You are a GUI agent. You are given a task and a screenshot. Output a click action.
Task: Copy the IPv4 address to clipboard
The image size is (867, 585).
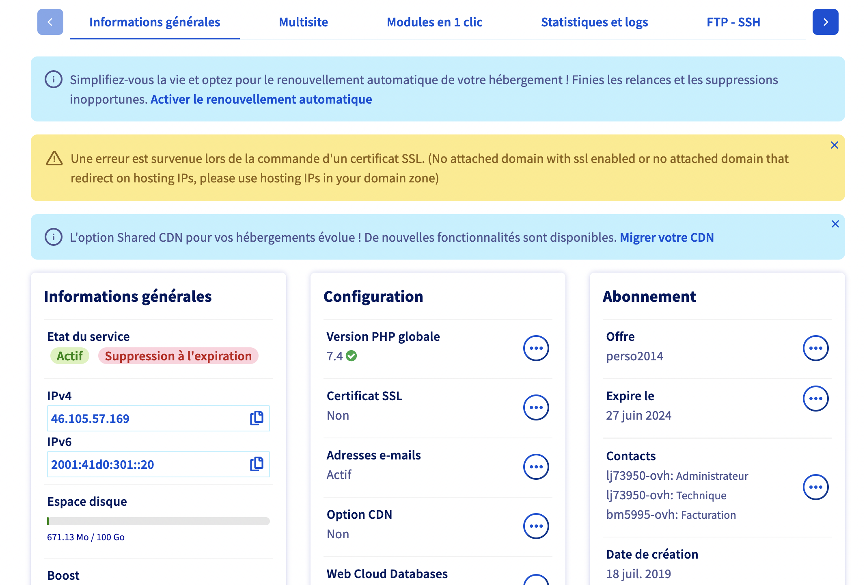(257, 418)
